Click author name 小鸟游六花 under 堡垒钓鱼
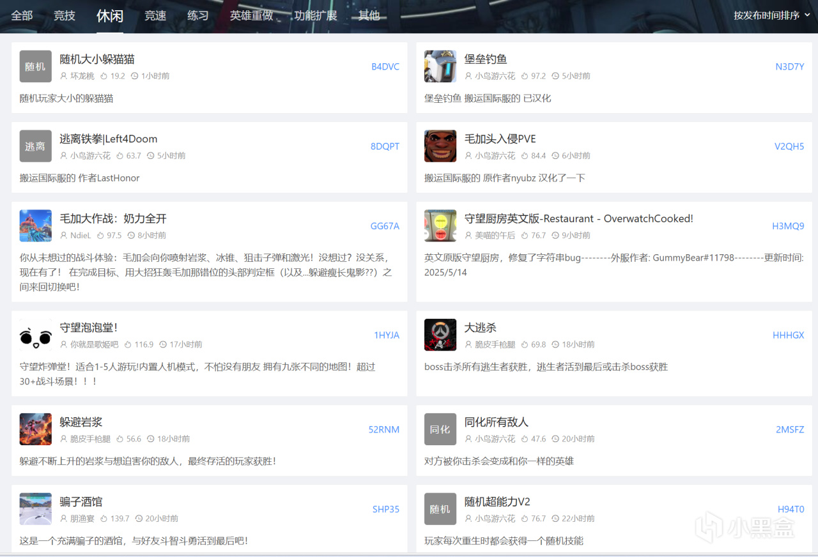818x557 pixels. [x=495, y=76]
